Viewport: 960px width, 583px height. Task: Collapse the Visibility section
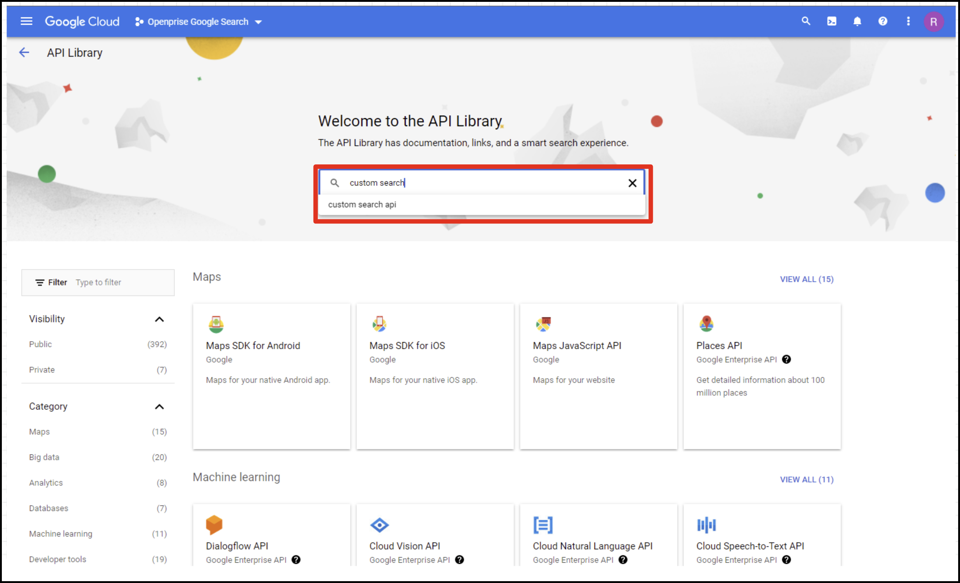click(x=159, y=319)
